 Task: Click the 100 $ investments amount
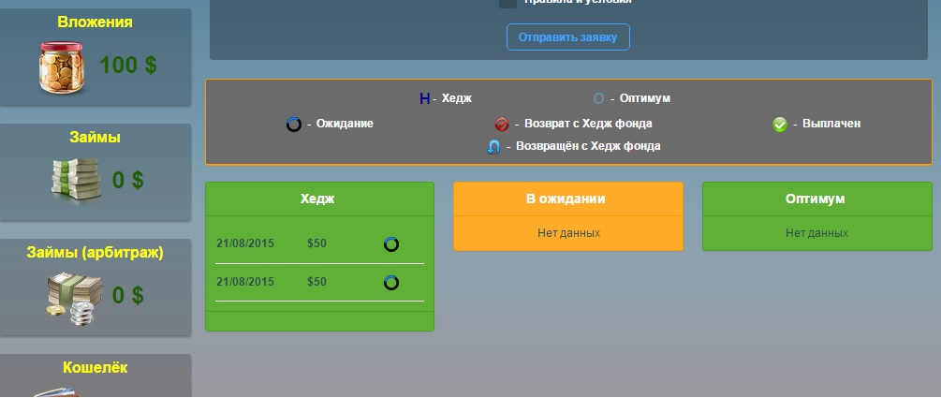click(128, 65)
